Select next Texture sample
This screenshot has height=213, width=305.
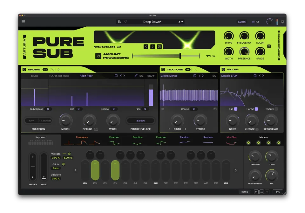[203, 76]
